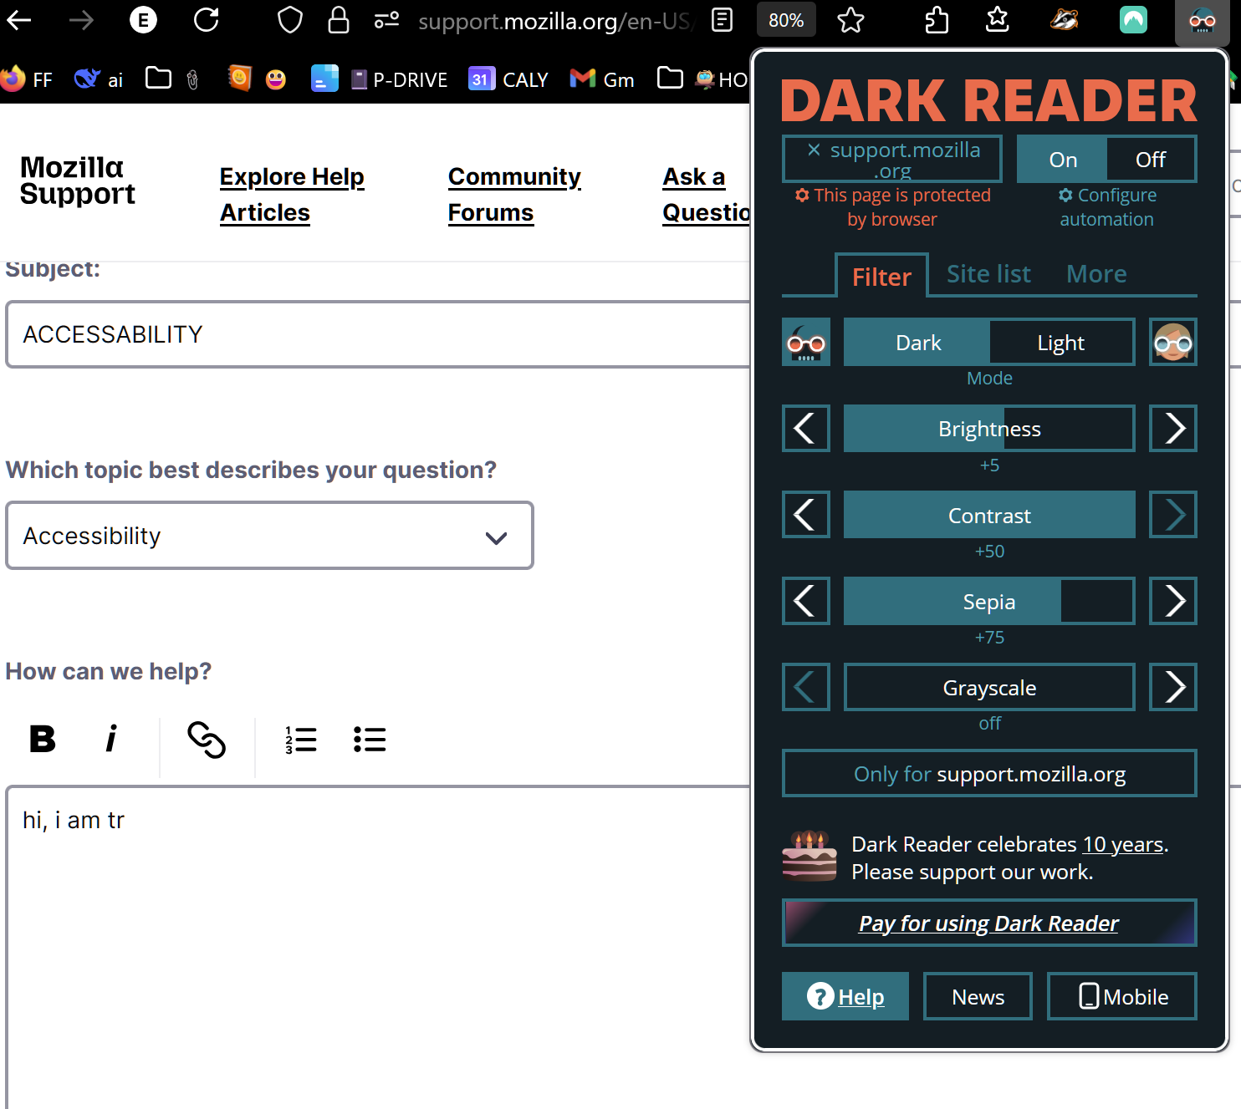Go forward with the forward arrow
Image resolution: width=1241 pixels, height=1109 pixels.
[x=81, y=20]
